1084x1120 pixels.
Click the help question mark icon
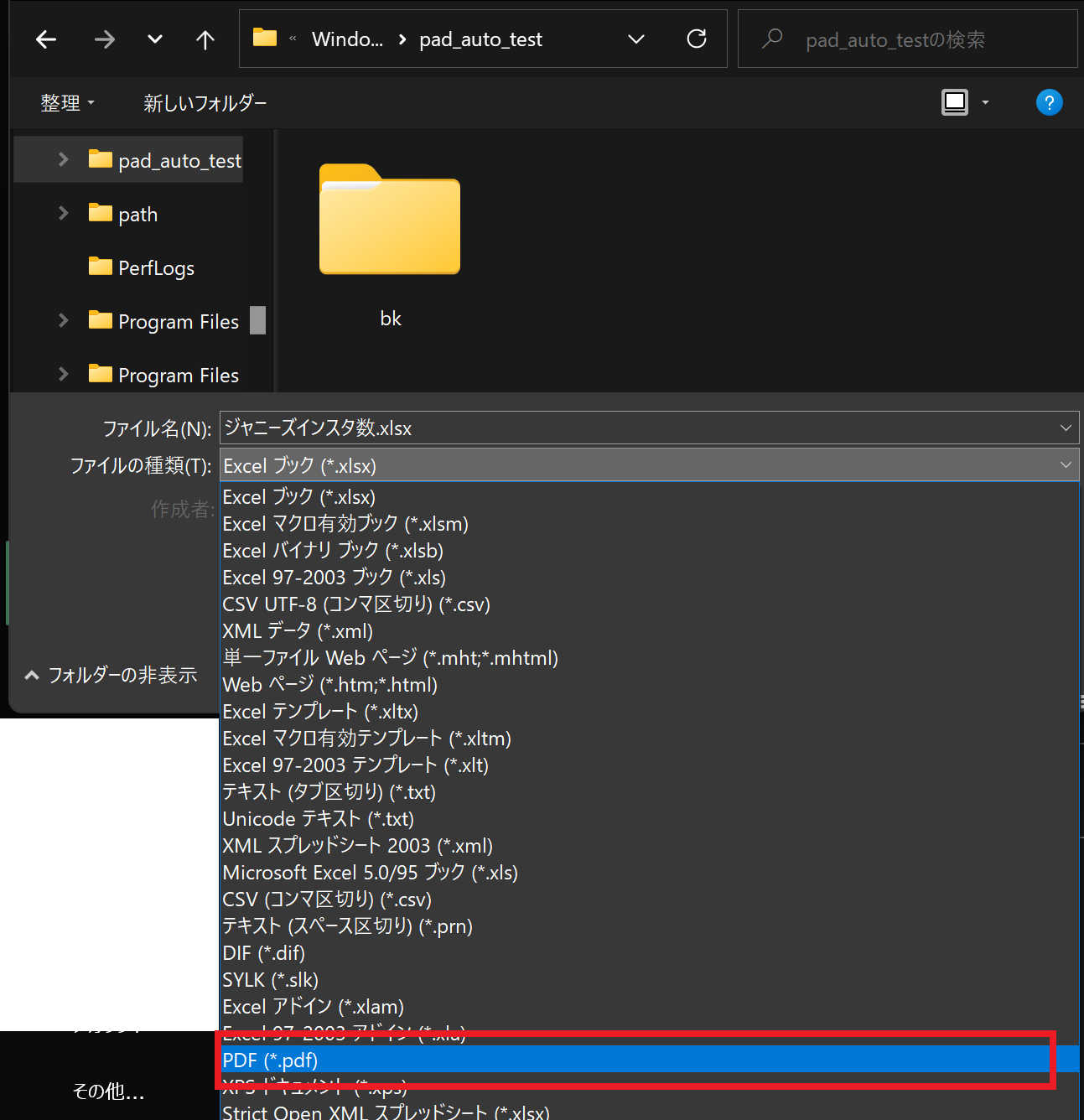pos(1049,101)
